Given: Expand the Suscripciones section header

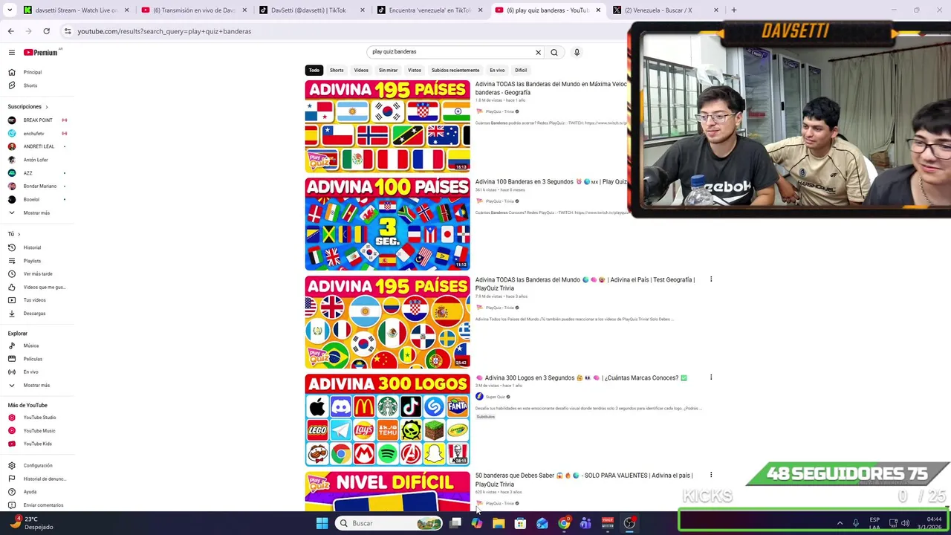Looking at the screenshot, I should point(28,107).
